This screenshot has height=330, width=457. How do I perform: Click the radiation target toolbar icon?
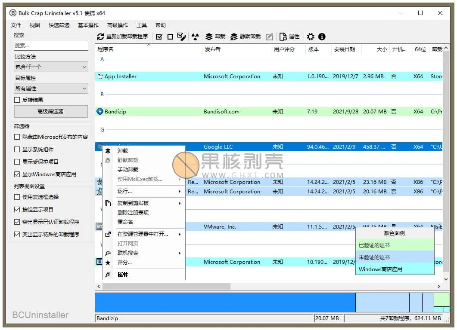point(195,37)
